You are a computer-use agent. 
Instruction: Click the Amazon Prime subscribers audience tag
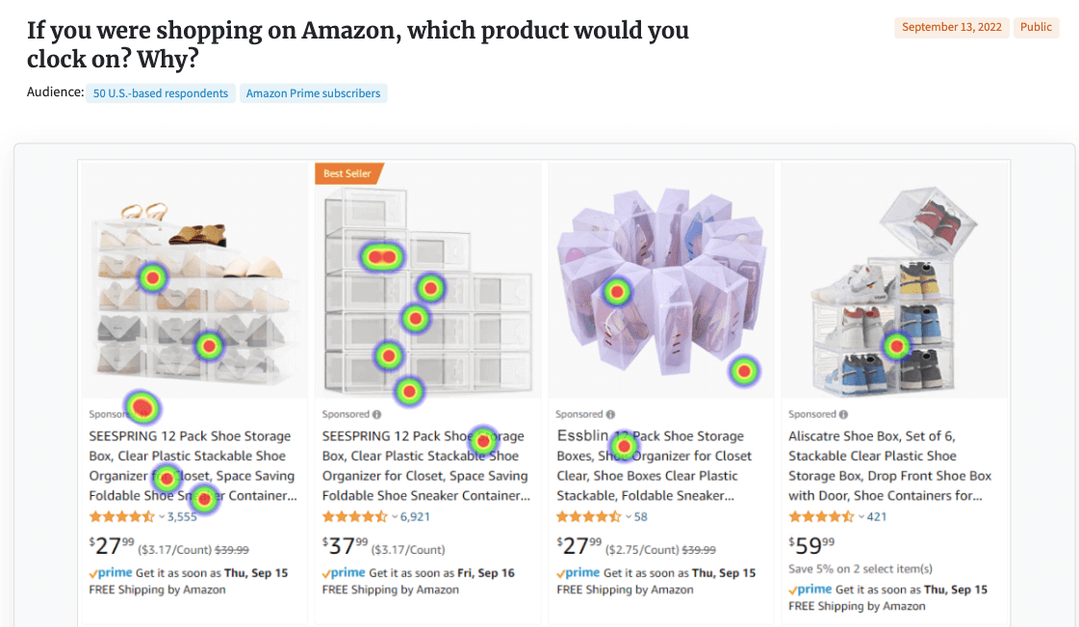314,93
